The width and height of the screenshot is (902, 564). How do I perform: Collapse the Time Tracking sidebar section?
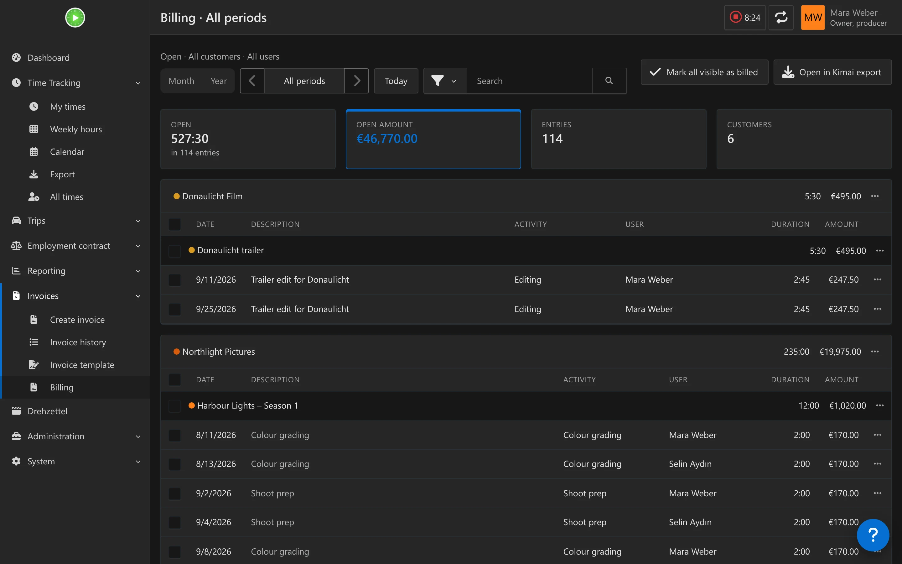point(75,83)
